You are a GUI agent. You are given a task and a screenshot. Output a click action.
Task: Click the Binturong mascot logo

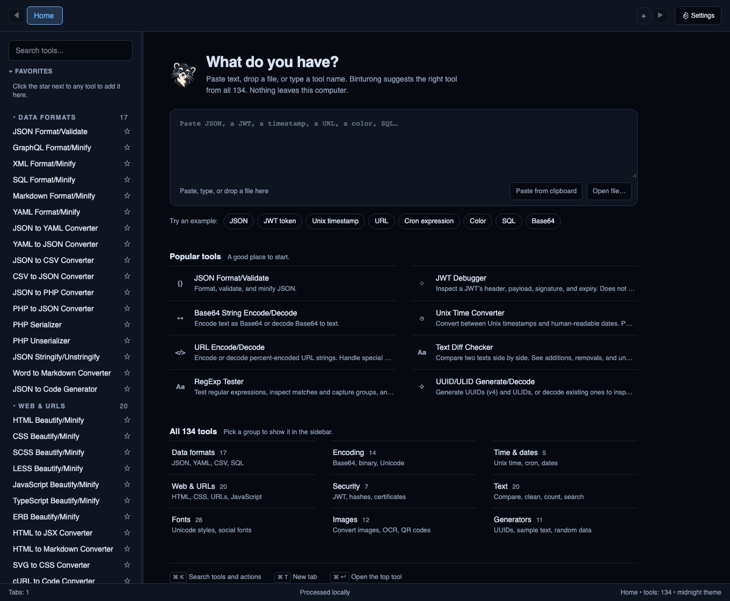click(x=184, y=75)
